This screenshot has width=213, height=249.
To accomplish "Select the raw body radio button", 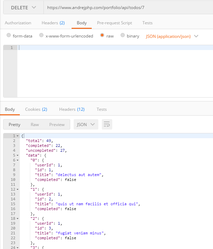I will [102, 35].
